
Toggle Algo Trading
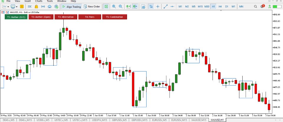(x=71, y=7)
